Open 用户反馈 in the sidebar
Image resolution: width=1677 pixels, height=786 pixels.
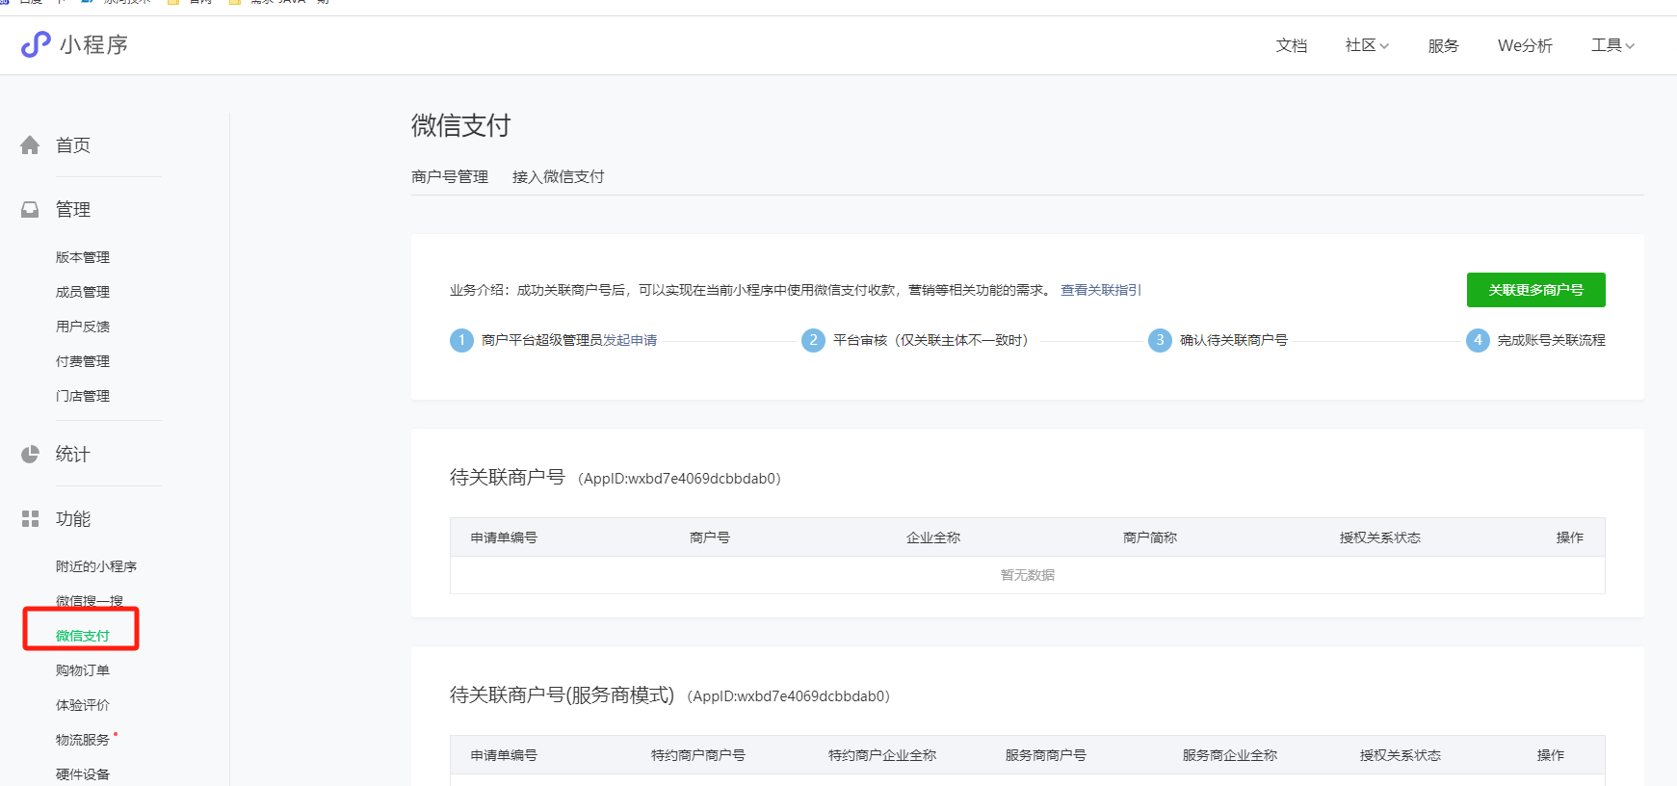[83, 327]
